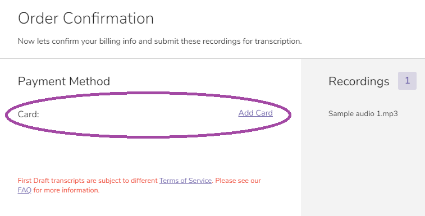Screen dimensions: 425x216
Task: Click the Recordings count badge showing 1
Action: tap(407, 81)
